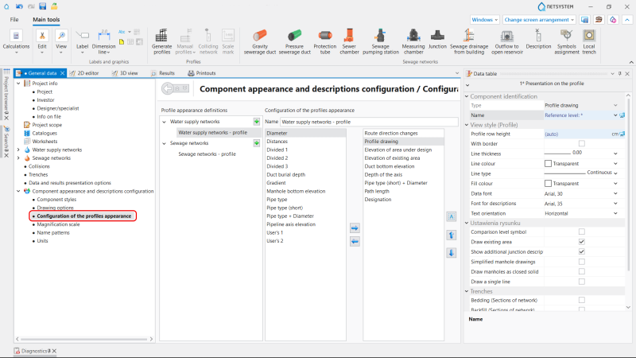Viewport: 636px width, 358px height.
Task: Open Symbols assignment
Action: (x=567, y=41)
